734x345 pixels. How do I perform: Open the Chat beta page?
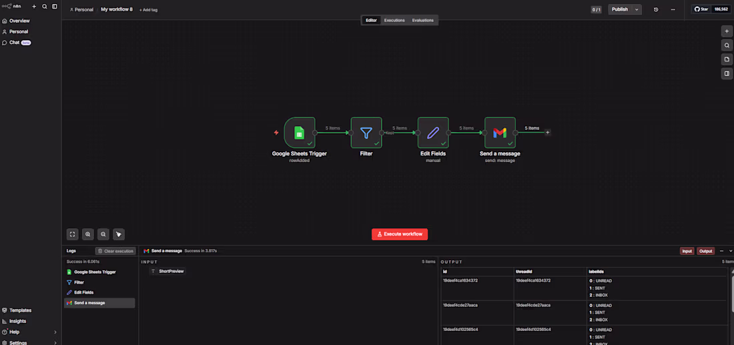click(17, 43)
